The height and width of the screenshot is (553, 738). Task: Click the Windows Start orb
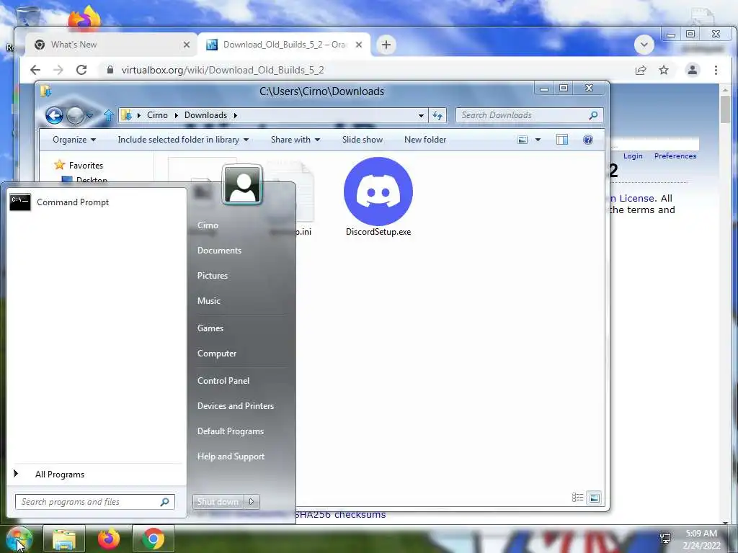(x=18, y=539)
